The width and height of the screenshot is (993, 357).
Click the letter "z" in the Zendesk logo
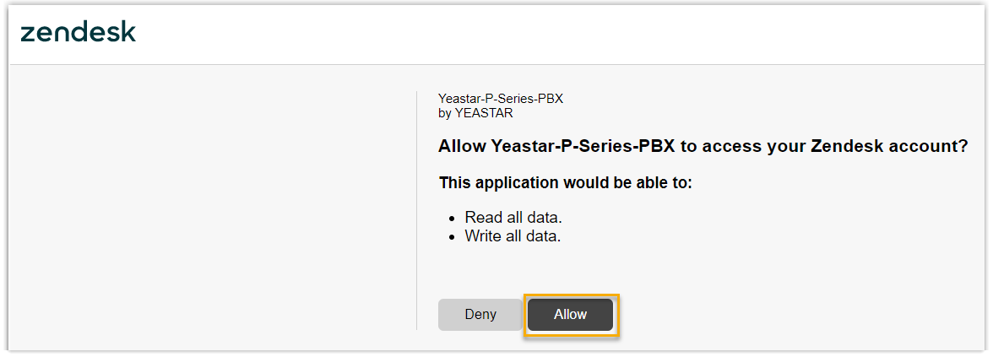pos(28,34)
